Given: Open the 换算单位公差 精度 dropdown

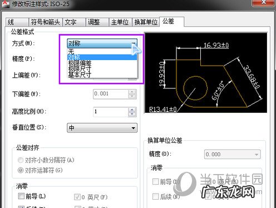Looking at the screenshot, I should (x=233, y=154).
